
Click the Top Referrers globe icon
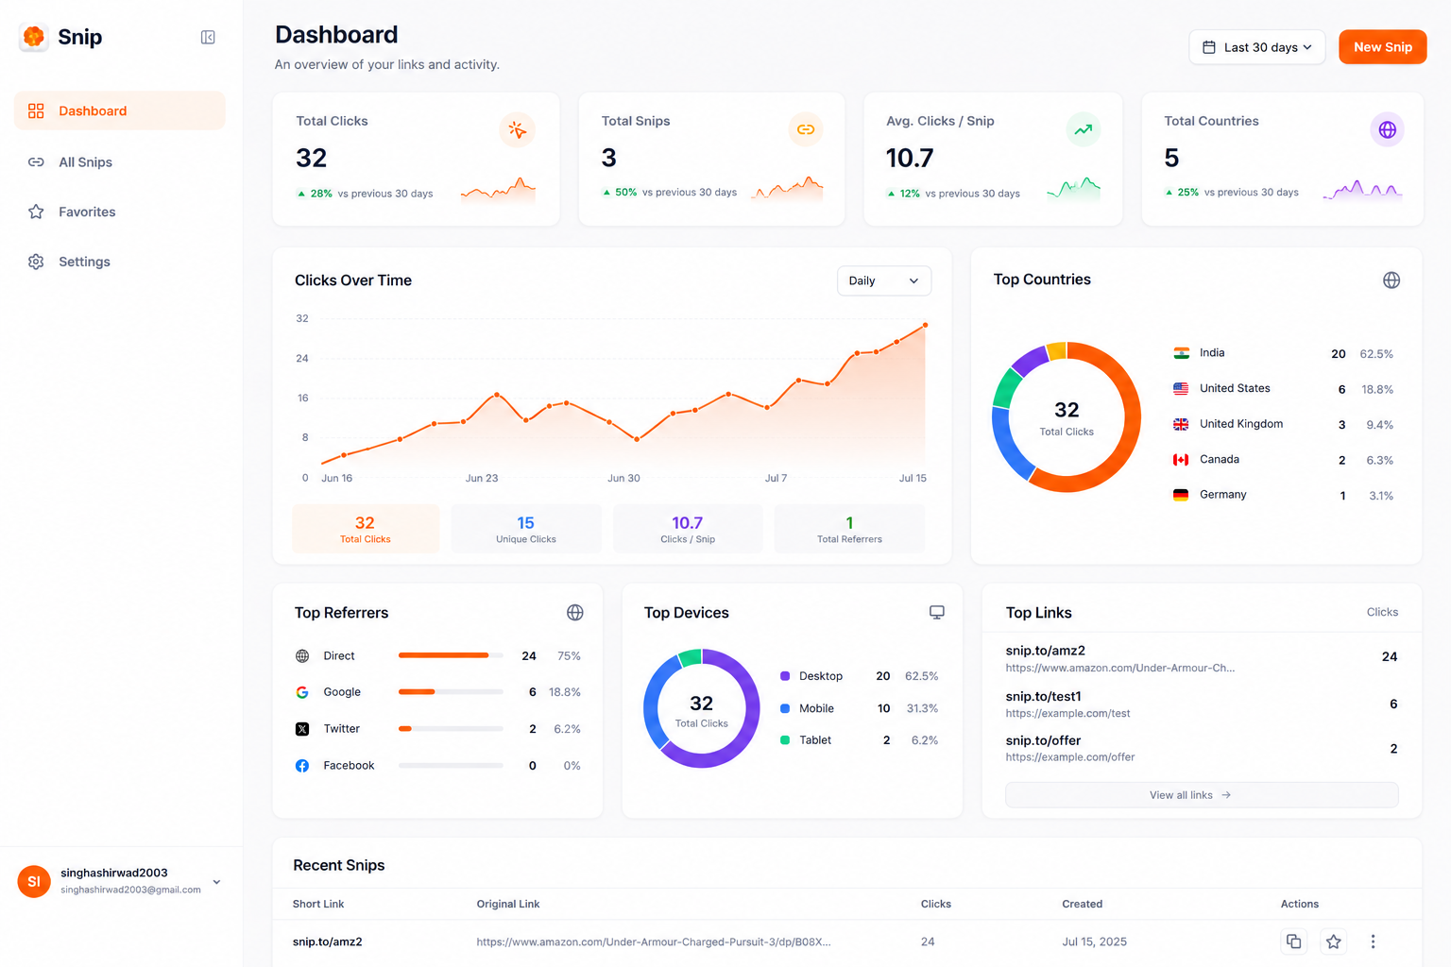point(574,613)
